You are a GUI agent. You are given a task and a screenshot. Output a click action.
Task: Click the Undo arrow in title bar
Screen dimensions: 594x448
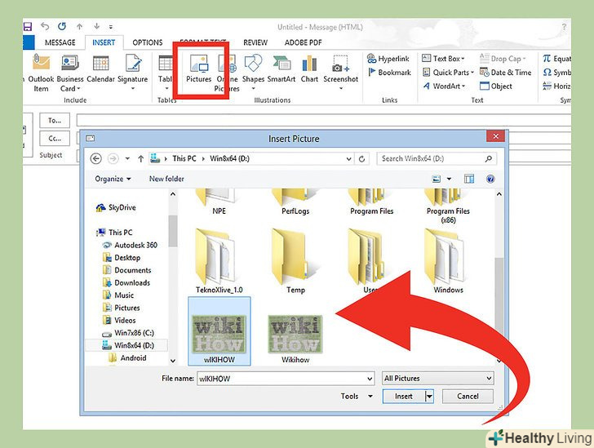tap(45, 26)
